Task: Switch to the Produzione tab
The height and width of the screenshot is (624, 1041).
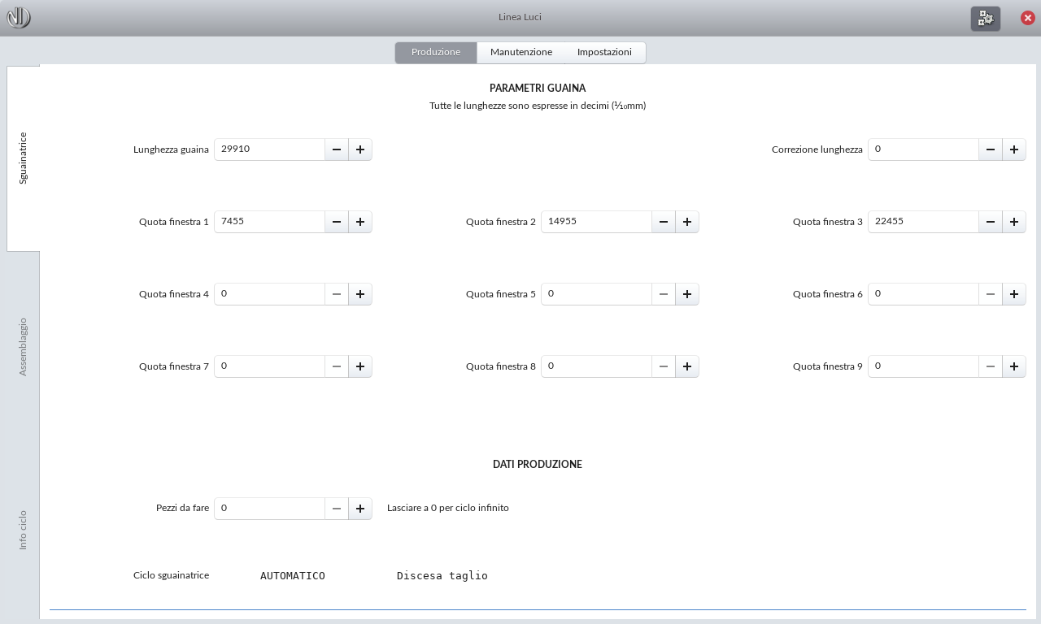Action: 436,52
